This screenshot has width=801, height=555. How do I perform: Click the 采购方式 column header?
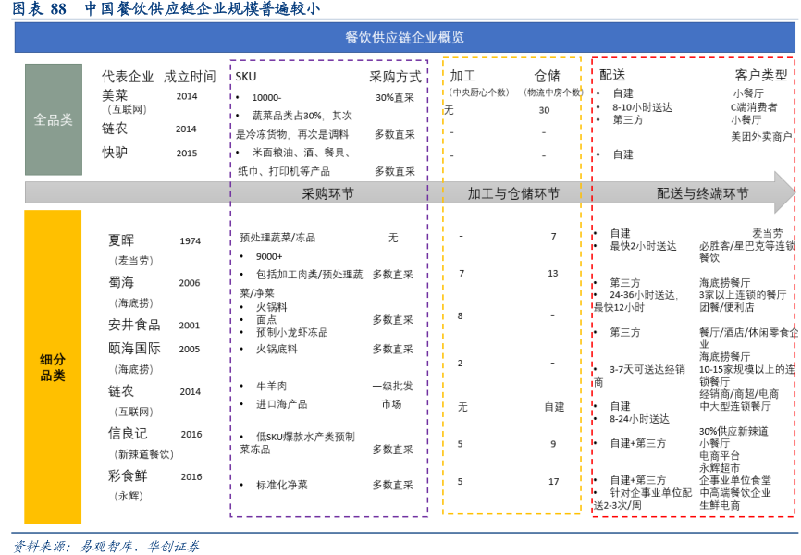click(x=395, y=76)
